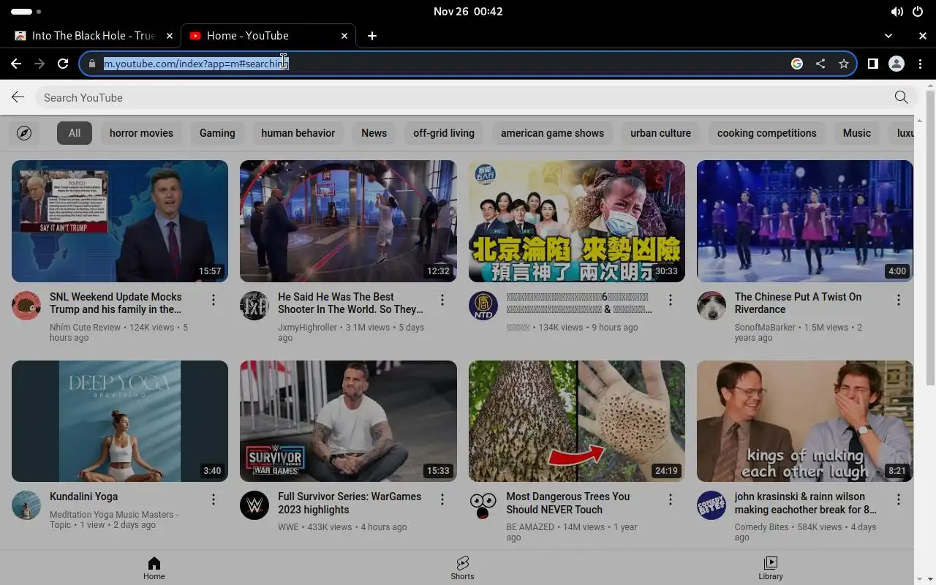Viewport: 936px width, 585px height.
Task: Open JxmyHighroller channel avatar
Action: point(254,306)
